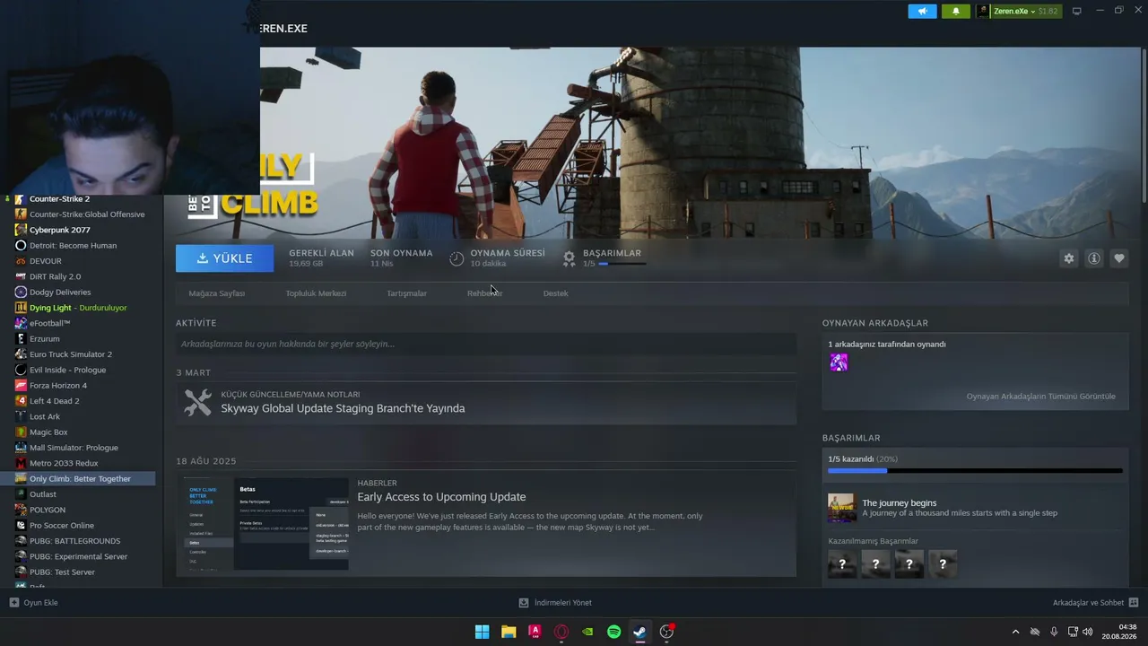Open Skyway Global Update Staging Branch post

343,408
